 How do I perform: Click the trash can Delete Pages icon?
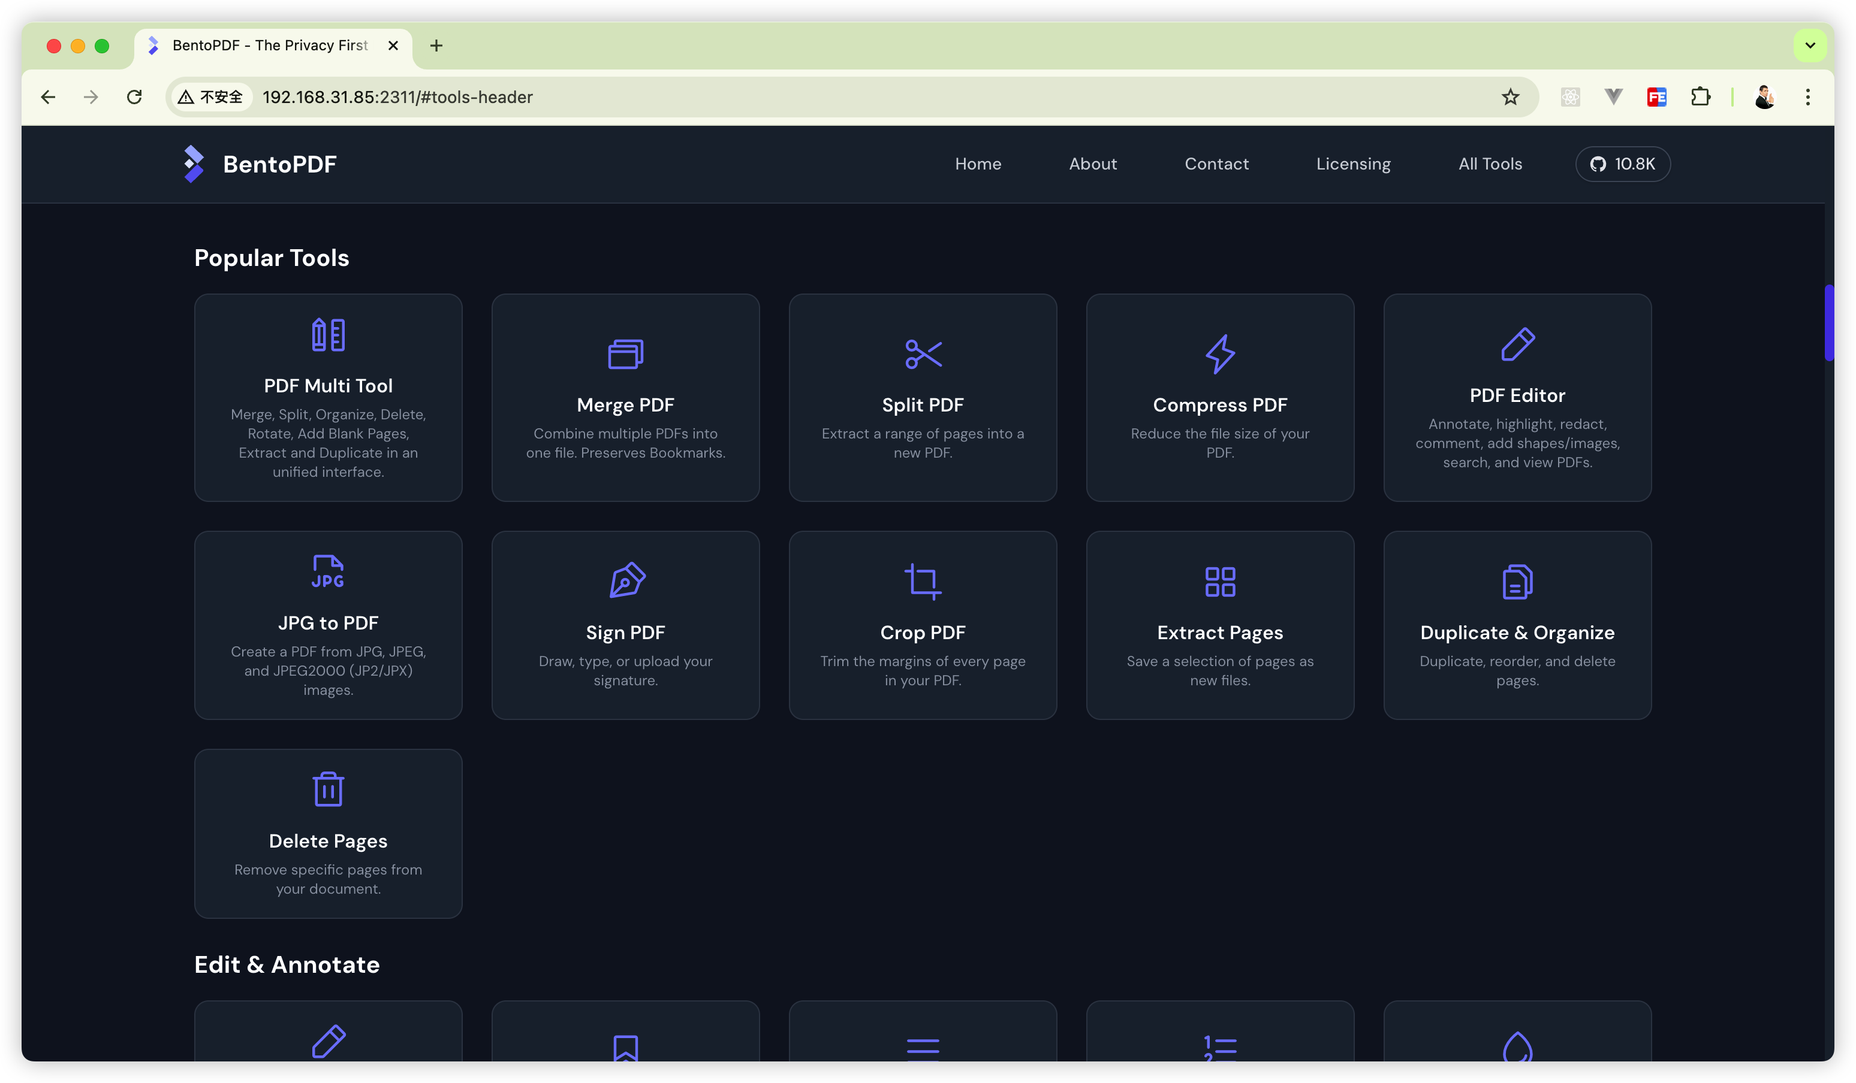(328, 789)
